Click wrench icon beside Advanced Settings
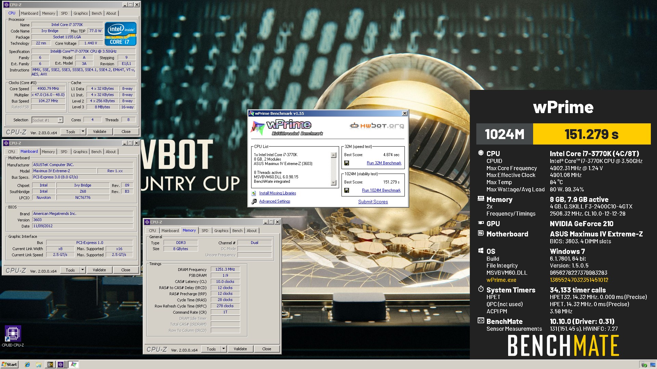657x369 pixels. tap(254, 202)
